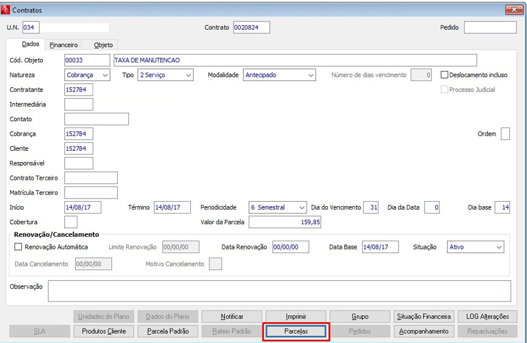Switch to the Financeiro tab

(64, 45)
